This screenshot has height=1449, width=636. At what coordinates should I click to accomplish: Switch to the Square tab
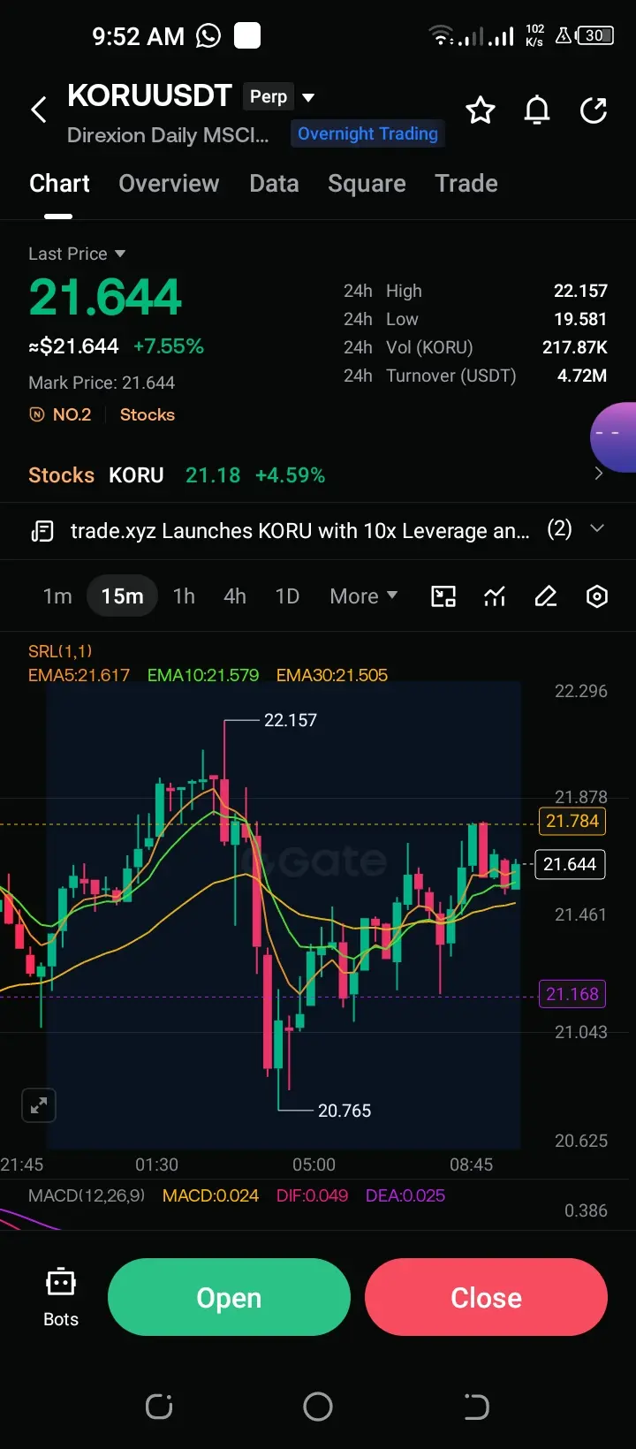pos(367,184)
